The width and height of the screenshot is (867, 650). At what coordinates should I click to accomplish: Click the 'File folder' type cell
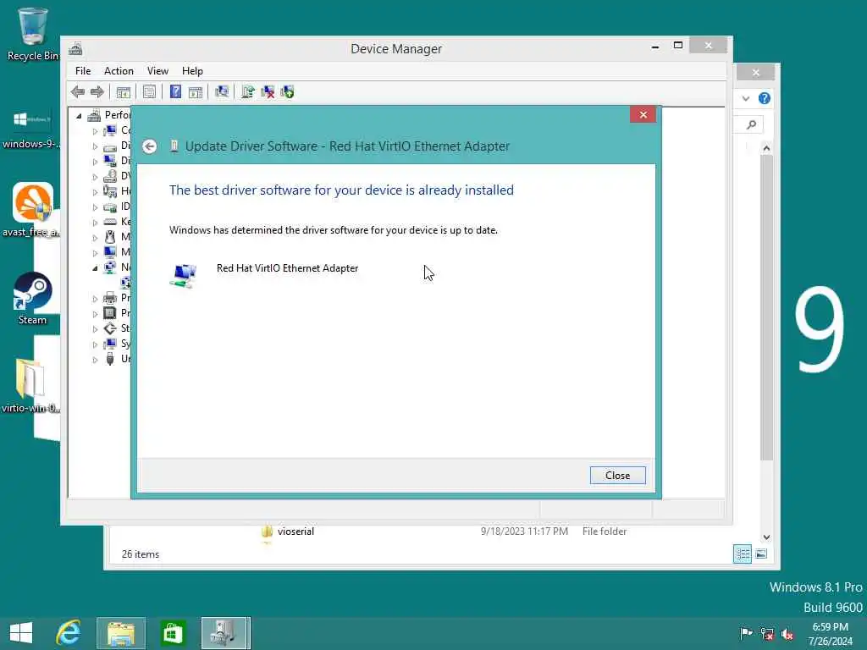[x=605, y=532]
